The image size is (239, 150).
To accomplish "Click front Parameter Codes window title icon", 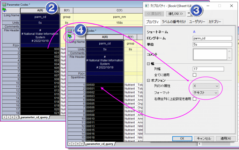I will tap(70, 31).
